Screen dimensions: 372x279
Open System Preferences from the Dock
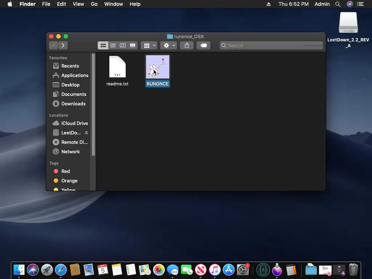243,270
